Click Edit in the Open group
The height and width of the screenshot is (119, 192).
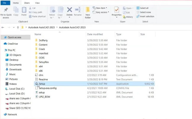[126, 12]
